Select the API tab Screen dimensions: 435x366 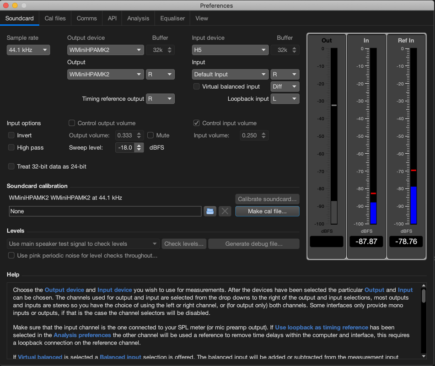point(112,18)
